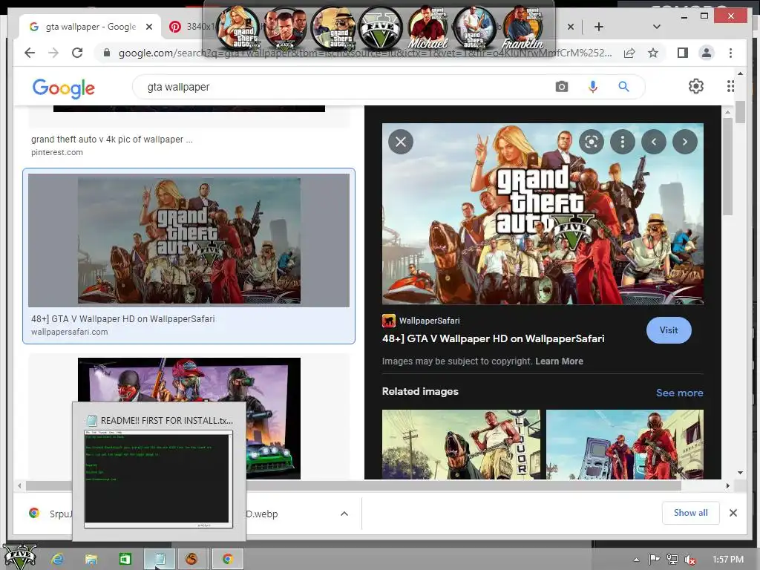Image resolution: width=760 pixels, height=570 pixels.
Task: Expand the tab search dropdown arrow
Action: [656, 27]
